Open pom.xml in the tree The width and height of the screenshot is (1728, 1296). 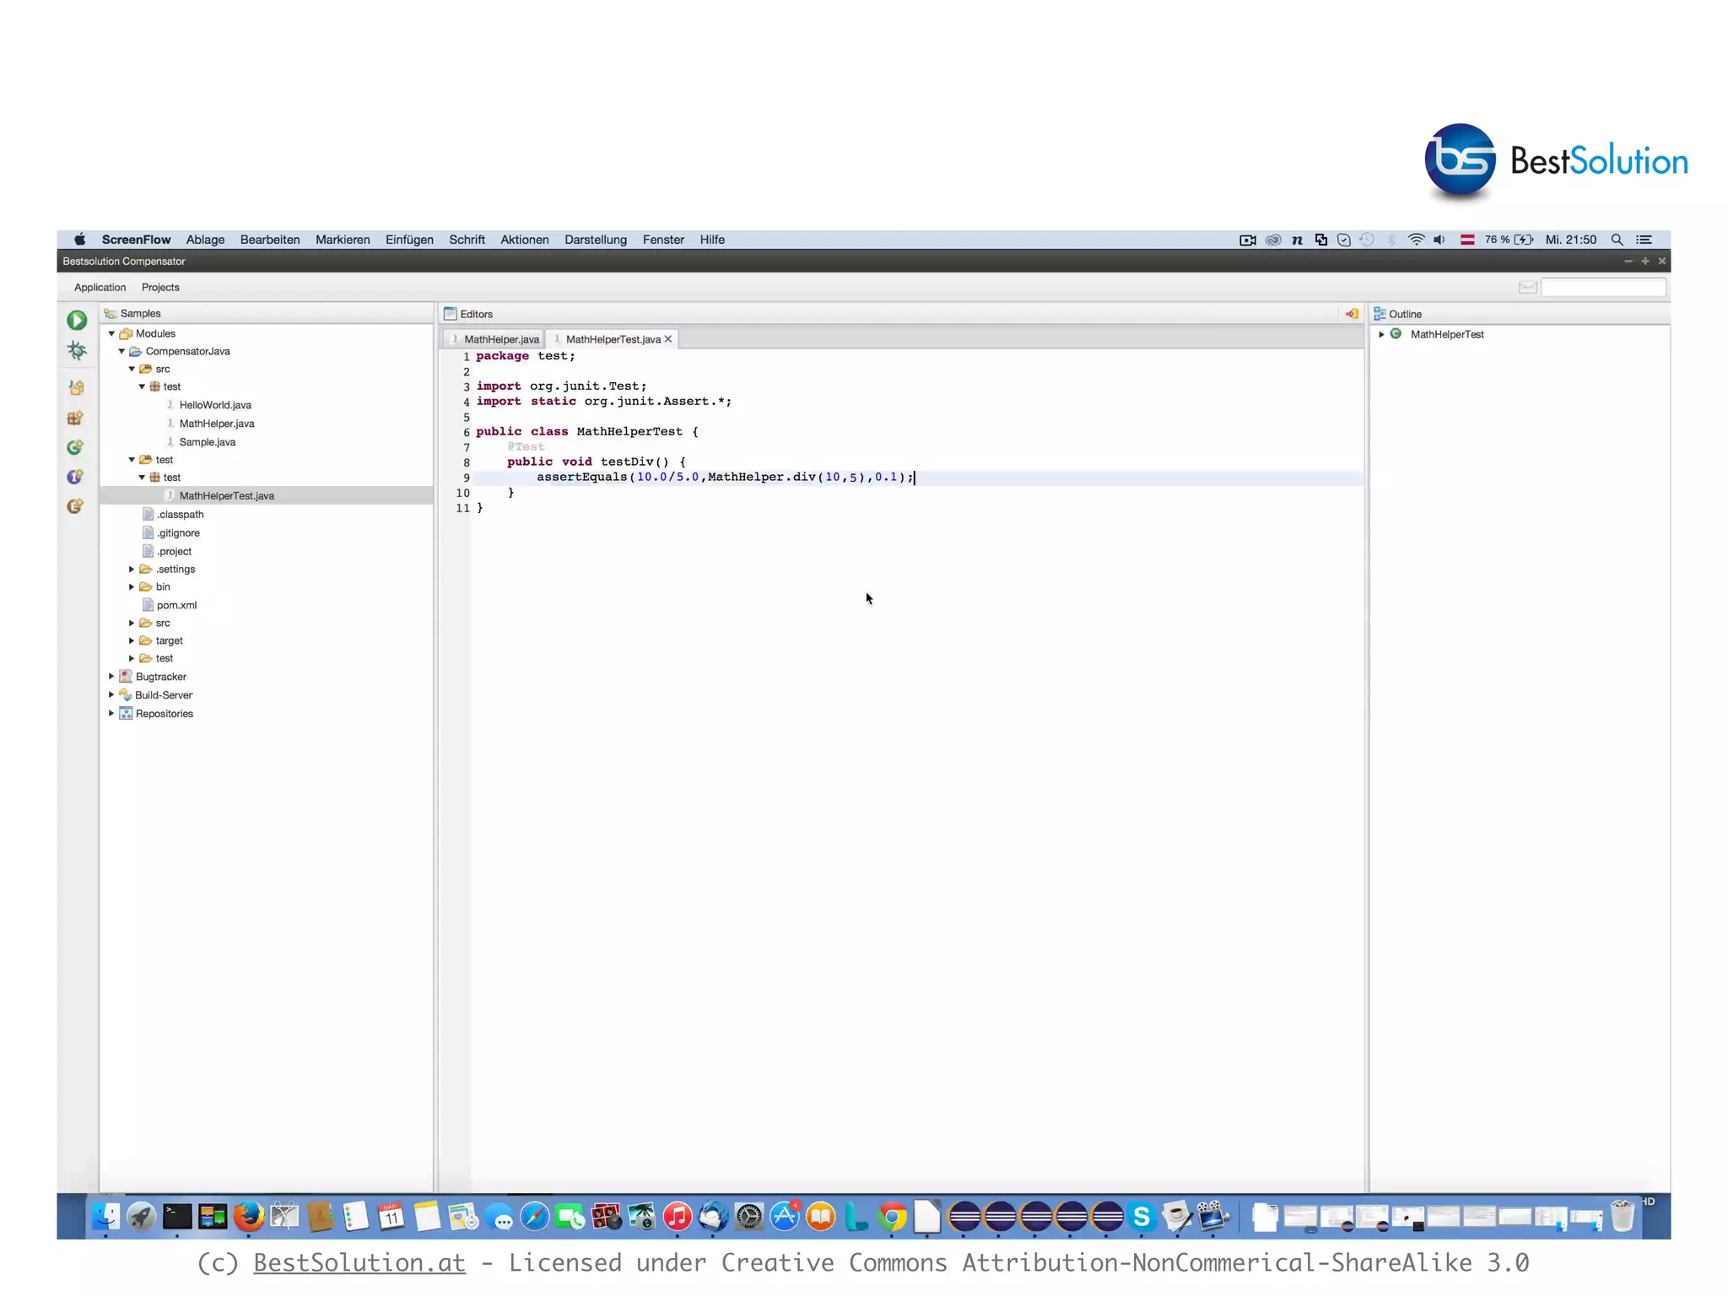(x=176, y=605)
